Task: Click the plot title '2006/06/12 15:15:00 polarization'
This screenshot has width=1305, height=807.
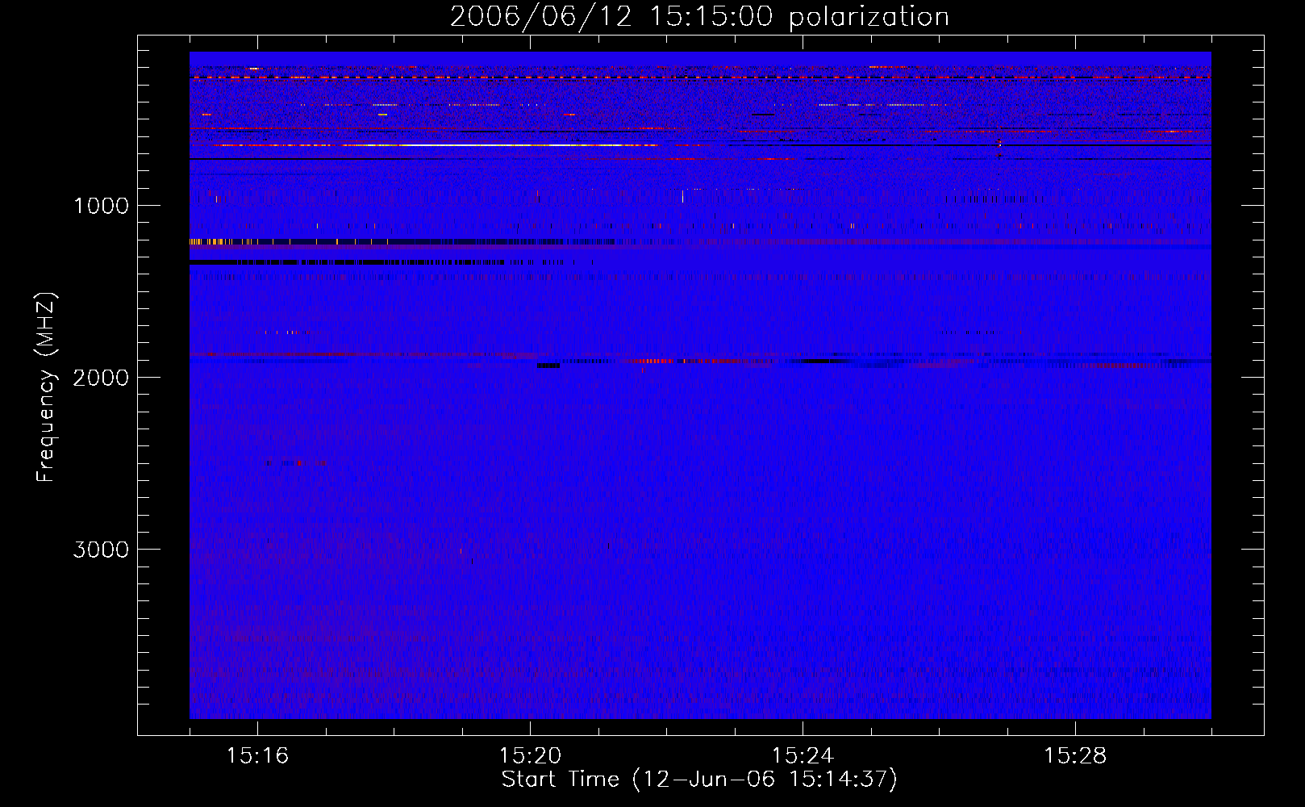Action: (699, 17)
